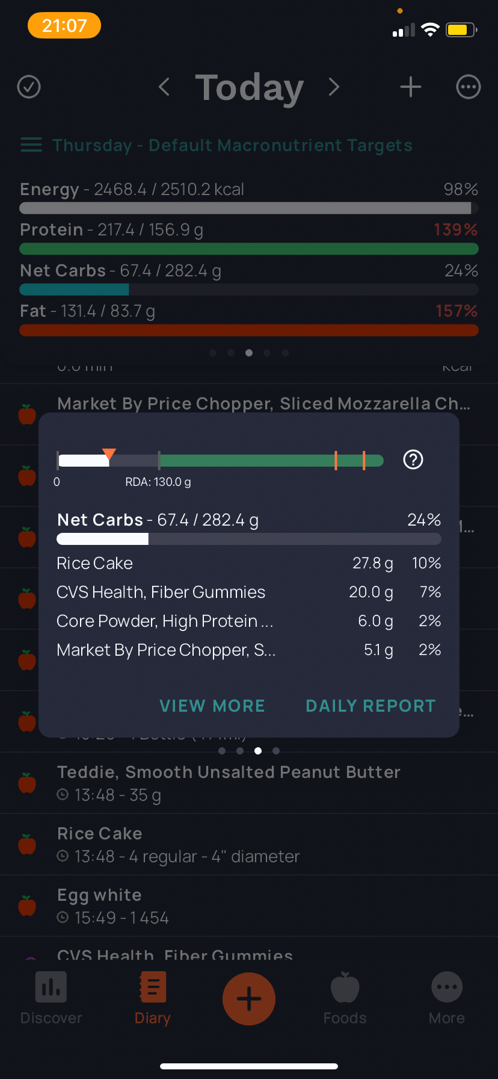498x1079 pixels.
Task: Click VIEW MORE in Net Carbs popup
Action: pos(212,706)
